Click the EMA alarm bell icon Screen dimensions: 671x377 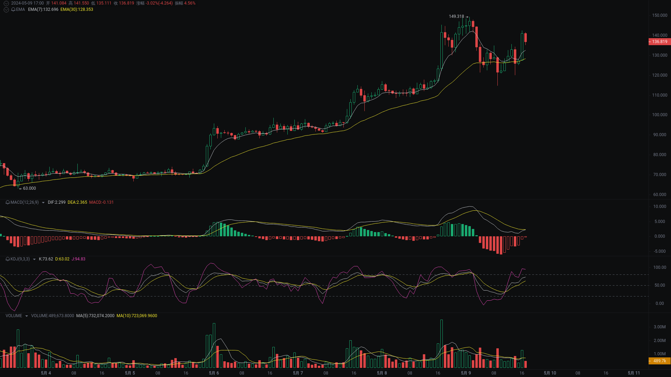tap(13, 10)
